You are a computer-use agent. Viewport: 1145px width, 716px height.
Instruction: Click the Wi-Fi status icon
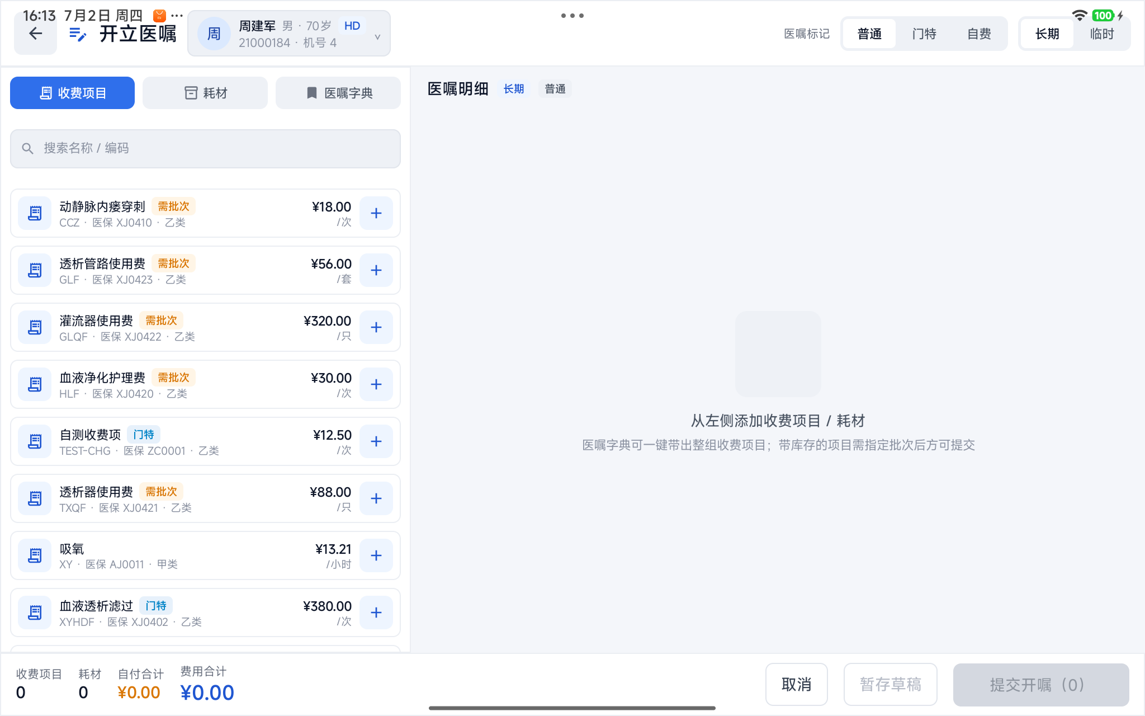coord(1080,15)
